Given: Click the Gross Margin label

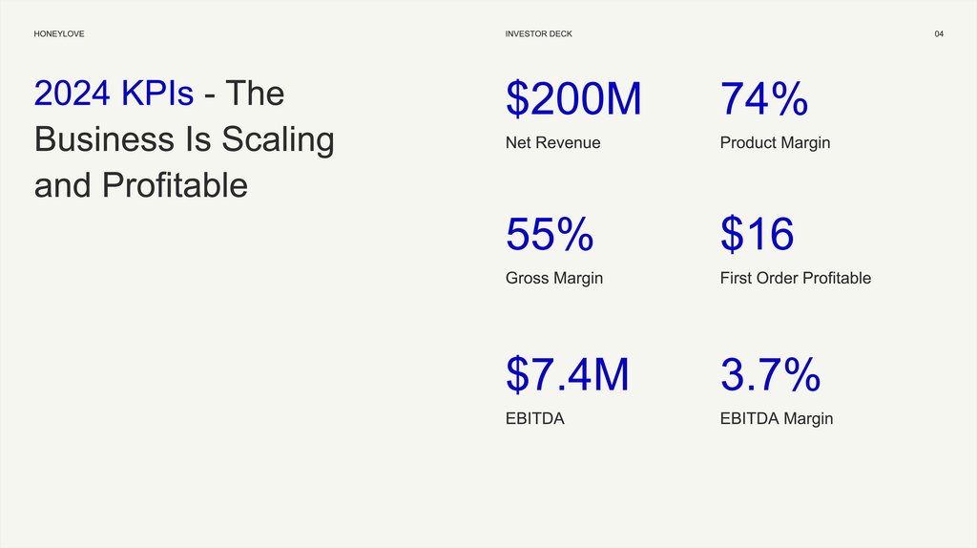Looking at the screenshot, I should pyautogui.click(x=553, y=279).
